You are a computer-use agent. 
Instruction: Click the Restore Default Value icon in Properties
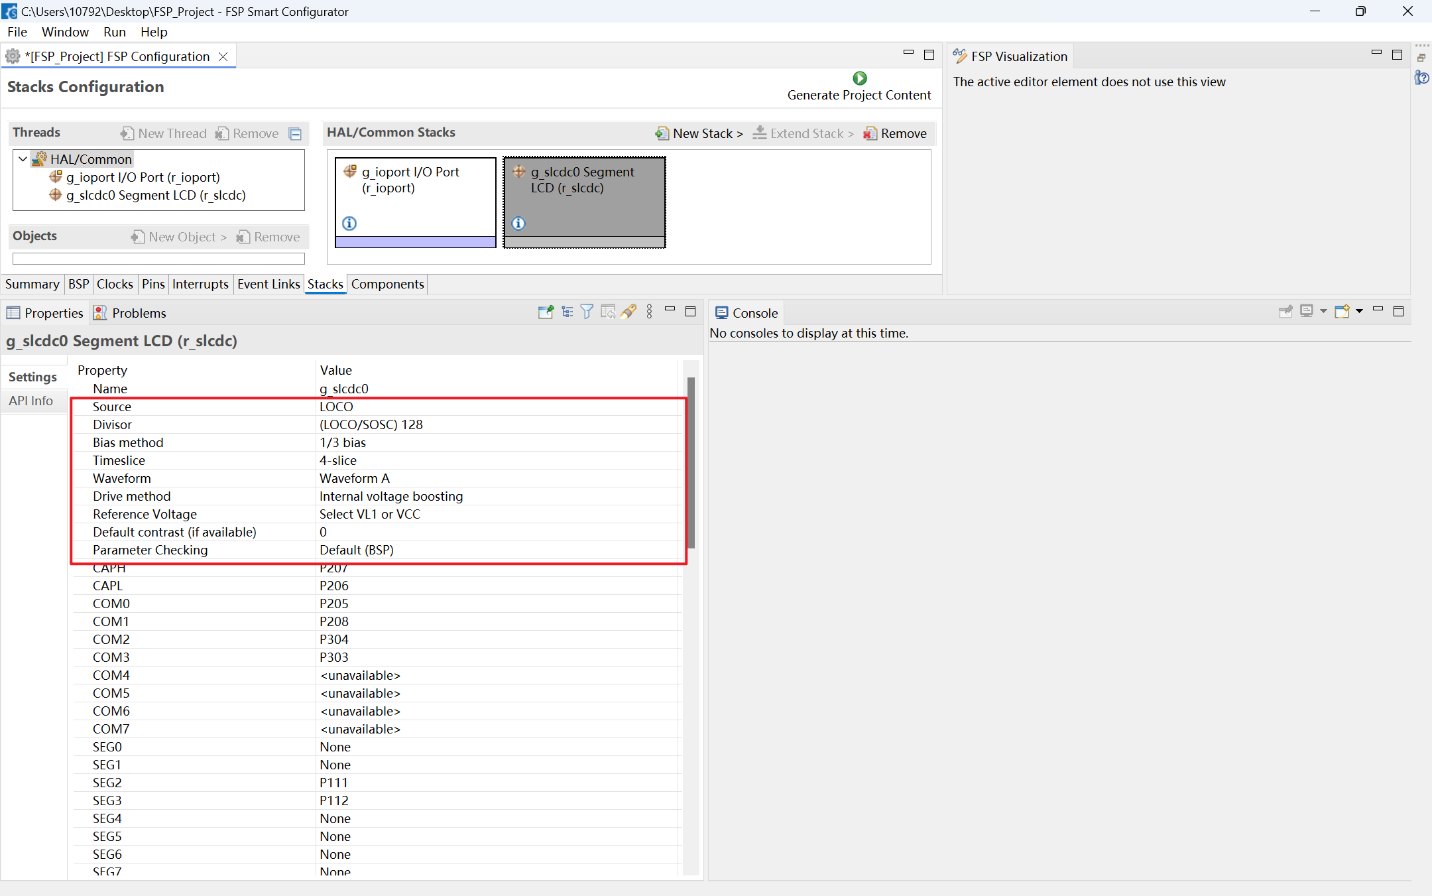(x=608, y=312)
